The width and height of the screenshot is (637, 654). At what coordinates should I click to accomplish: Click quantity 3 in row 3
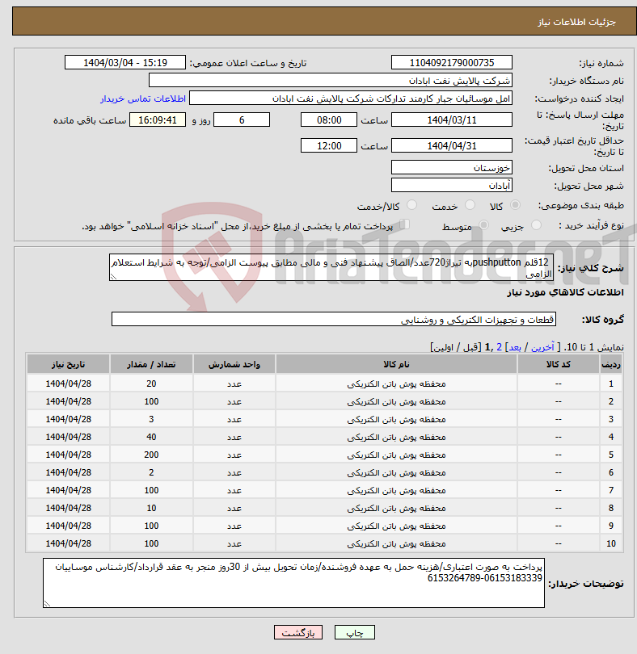coord(151,419)
